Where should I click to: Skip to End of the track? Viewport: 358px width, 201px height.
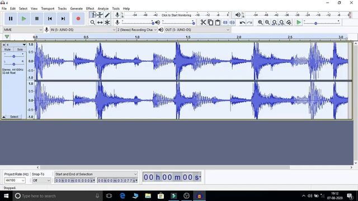pyautogui.click(x=63, y=18)
